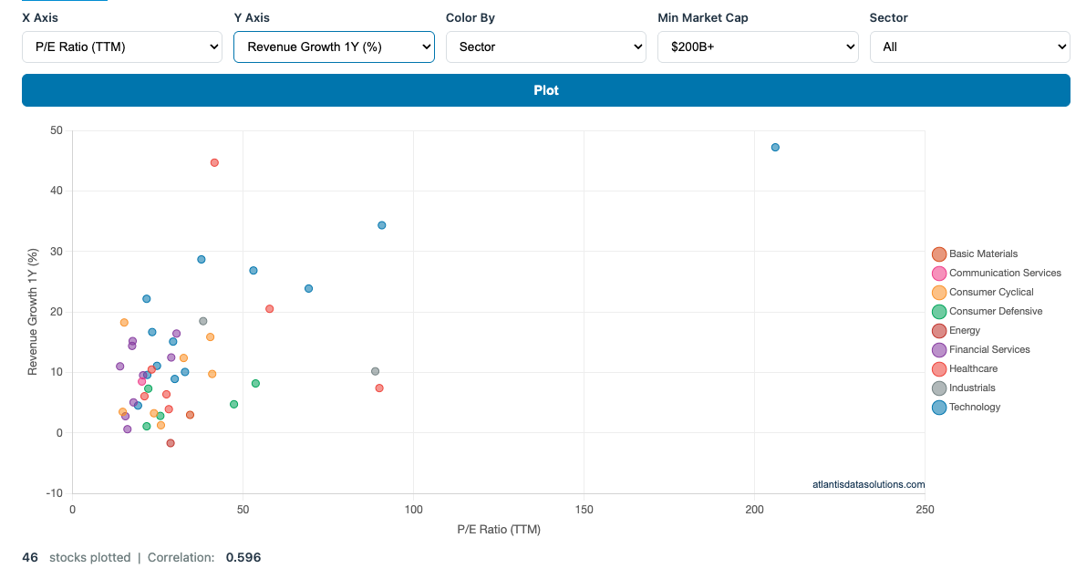This screenshot has height=579, width=1086.
Task: Select the Consumer Defensive legend marker
Action: [x=936, y=311]
